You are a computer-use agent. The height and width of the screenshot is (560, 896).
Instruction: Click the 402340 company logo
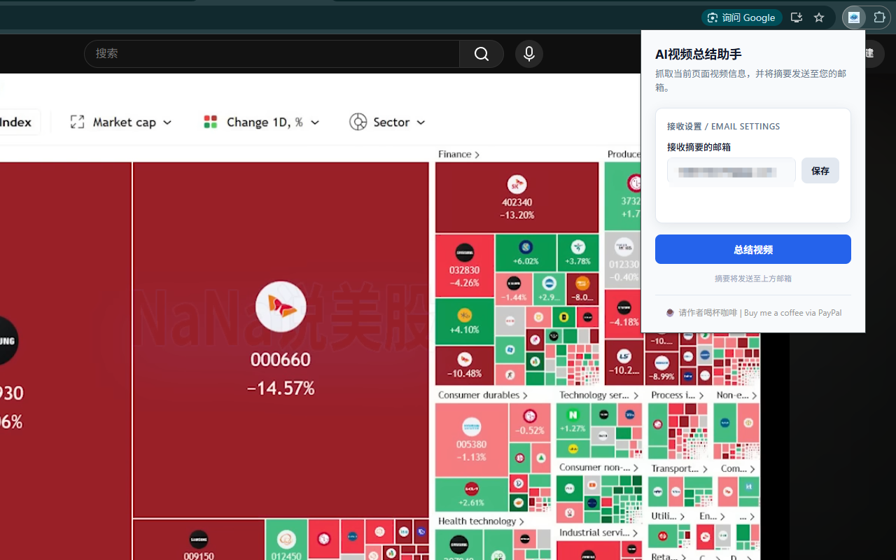pyautogui.click(x=517, y=185)
